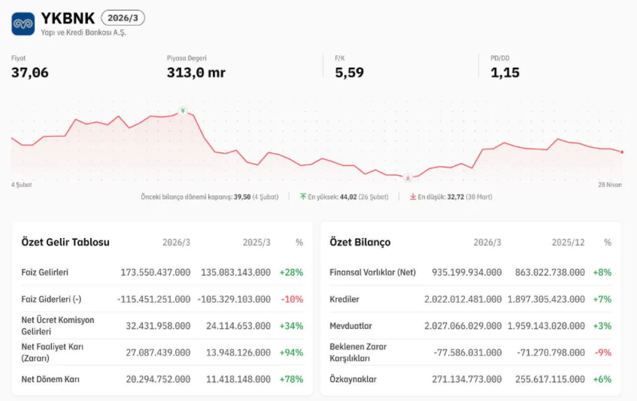Click the red lowest-price marker on chart
637x401 pixels.
(x=408, y=177)
